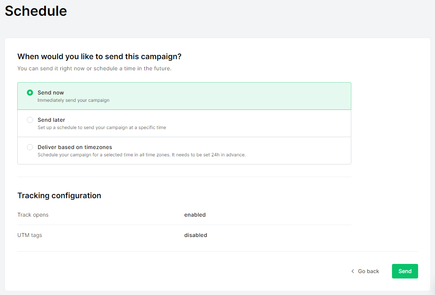Click the "Send now" option title
The image size is (435, 295).
click(x=51, y=93)
